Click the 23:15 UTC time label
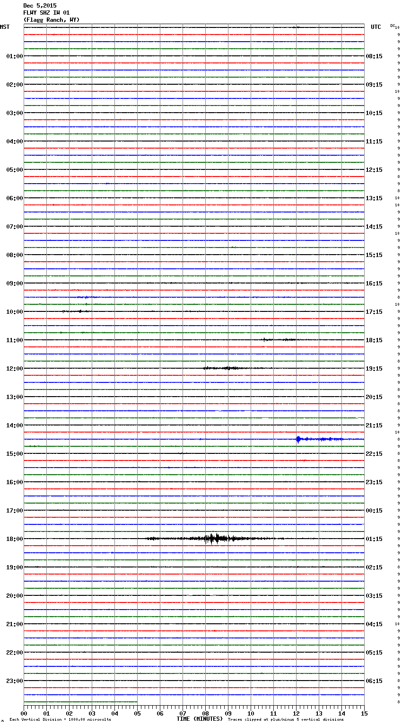 pyautogui.click(x=374, y=482)
